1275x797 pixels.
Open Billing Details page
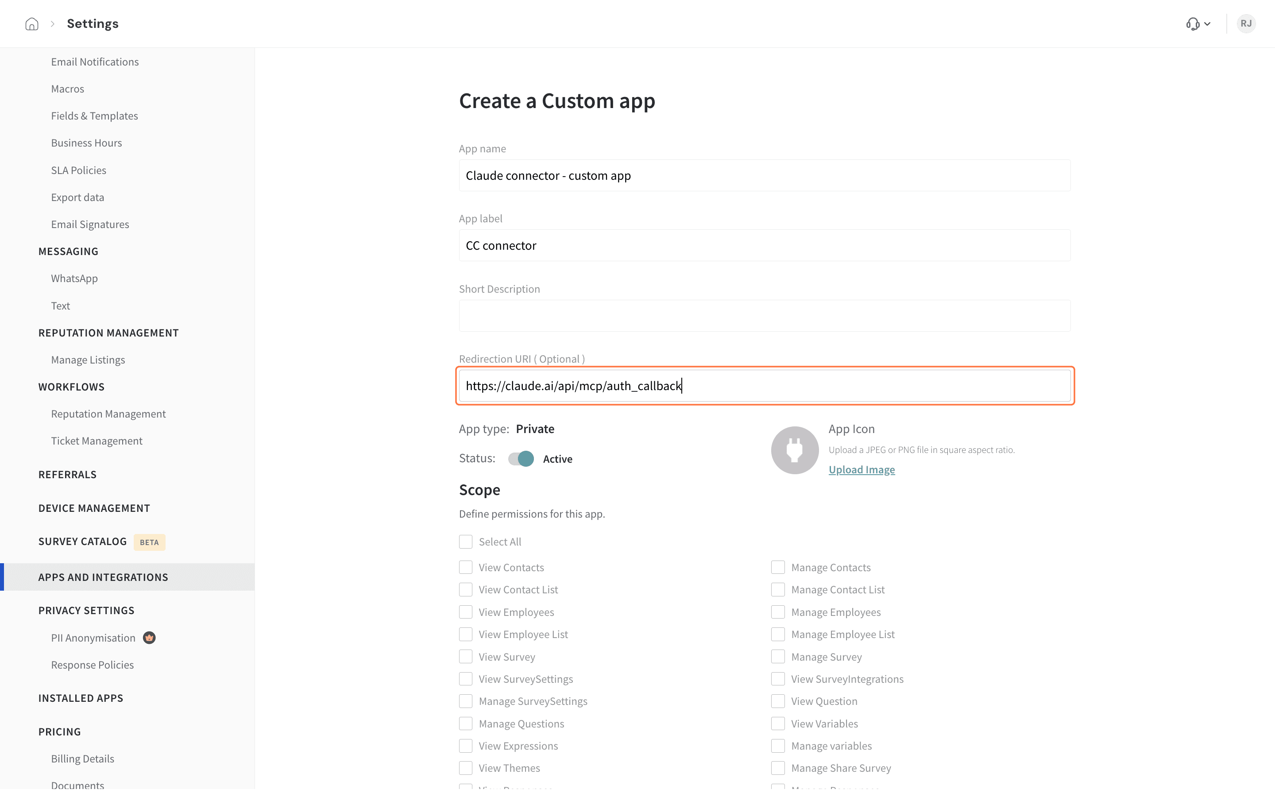pos(83,759)
